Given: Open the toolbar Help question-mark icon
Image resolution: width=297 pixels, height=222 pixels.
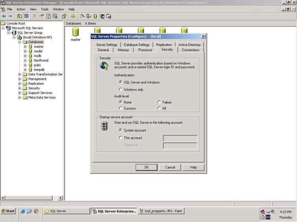Looking at the screenshot, I should coord(64,16).
